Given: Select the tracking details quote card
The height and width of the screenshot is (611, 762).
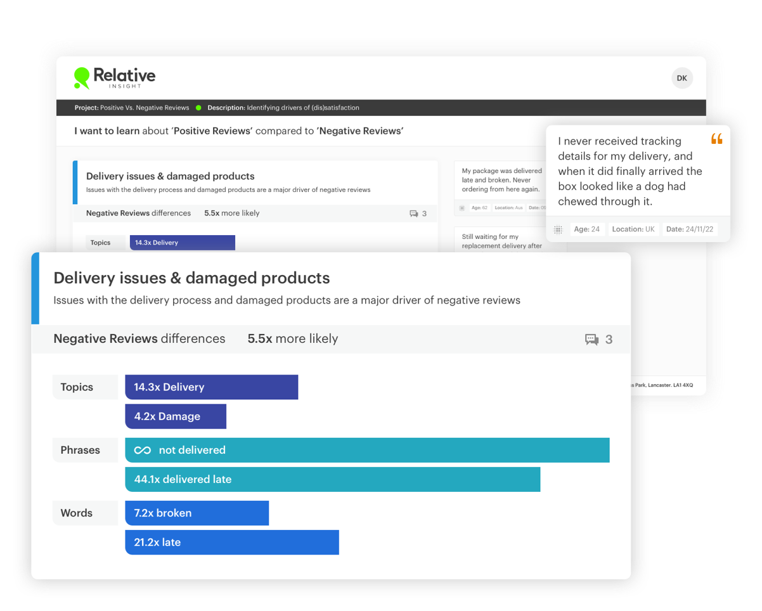Looking at the screenshot, I should pos(630,171).
